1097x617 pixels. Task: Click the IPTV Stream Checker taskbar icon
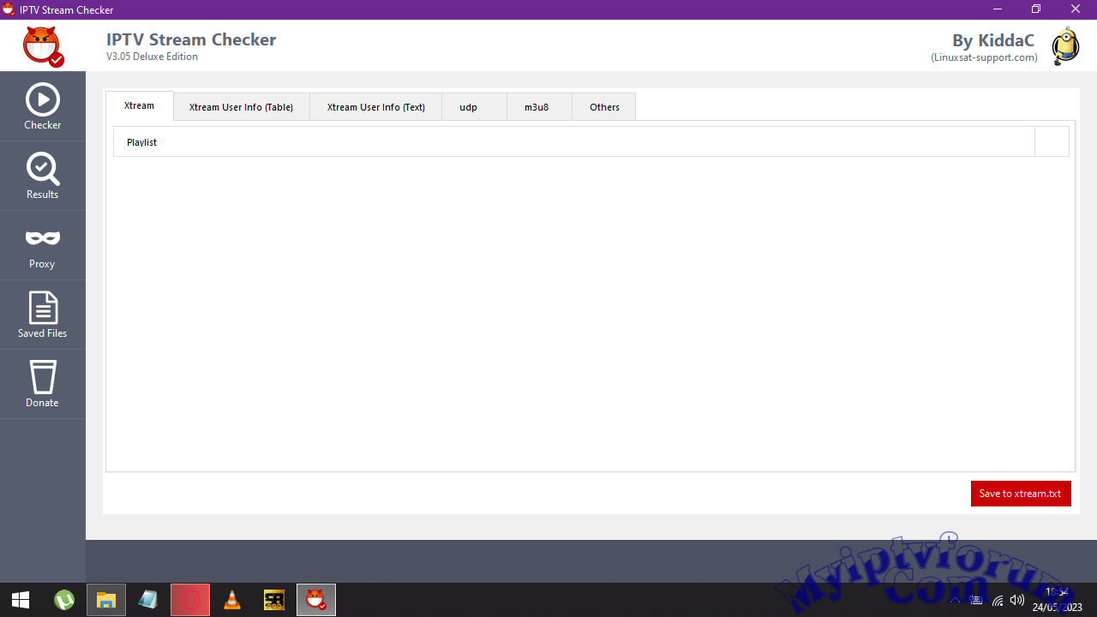pyautogui.click(x=315, y=599)
